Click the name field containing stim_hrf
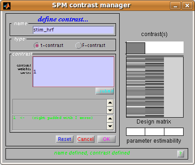The image size is (195, 165). click(x=73, y=30)
